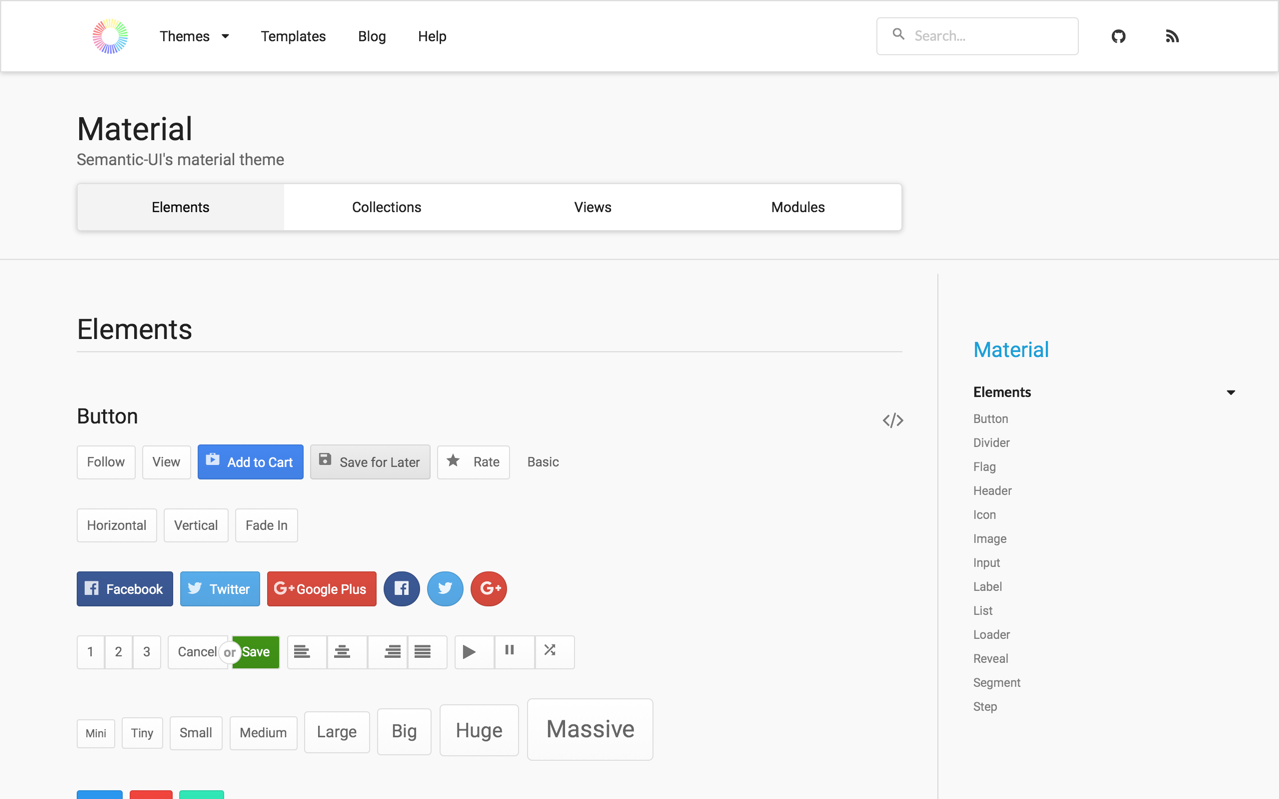Click the Massive size button
The height and width of the screenshot is (799, 1279).
590,729
